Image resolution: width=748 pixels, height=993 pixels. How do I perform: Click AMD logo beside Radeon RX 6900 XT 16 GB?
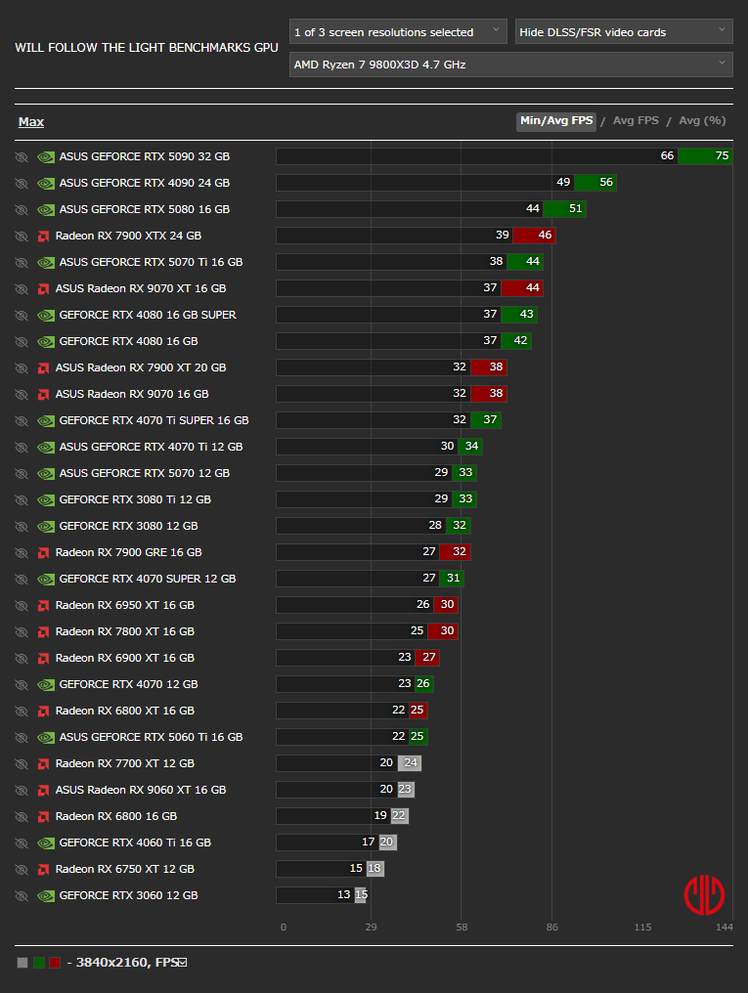tap(44, 659)
